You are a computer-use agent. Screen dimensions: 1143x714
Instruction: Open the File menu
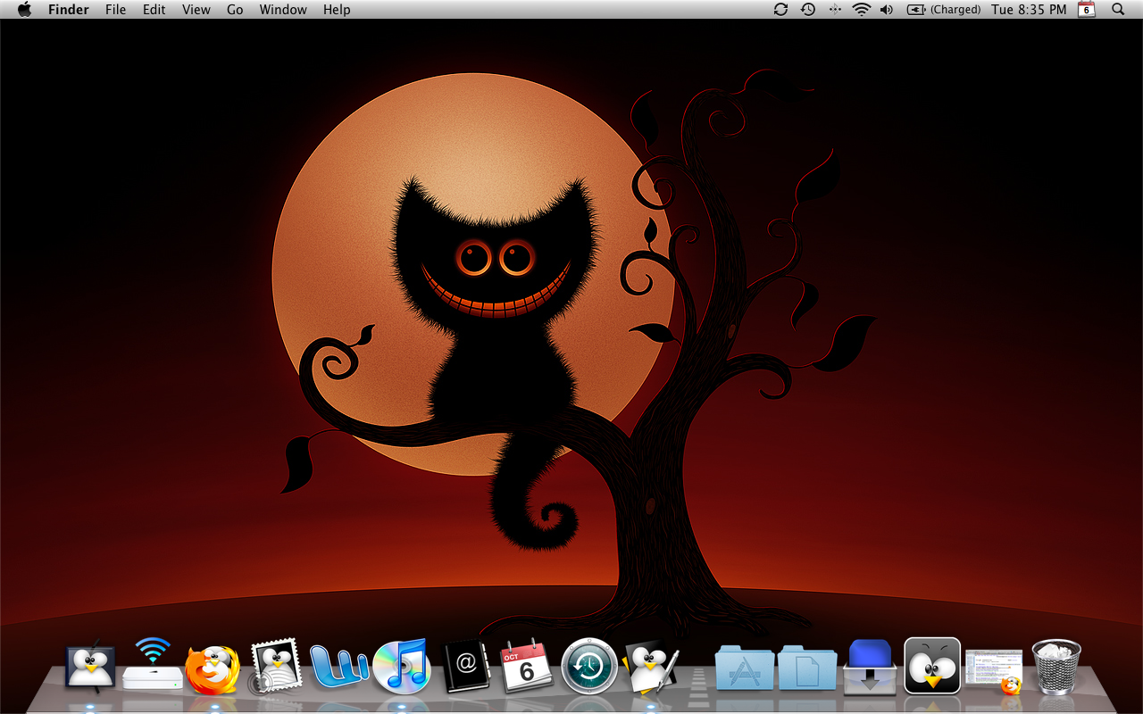point(115,10)
